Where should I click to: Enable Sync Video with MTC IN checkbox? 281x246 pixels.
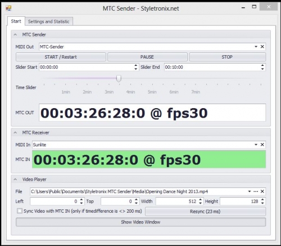(x=20, y=211)
